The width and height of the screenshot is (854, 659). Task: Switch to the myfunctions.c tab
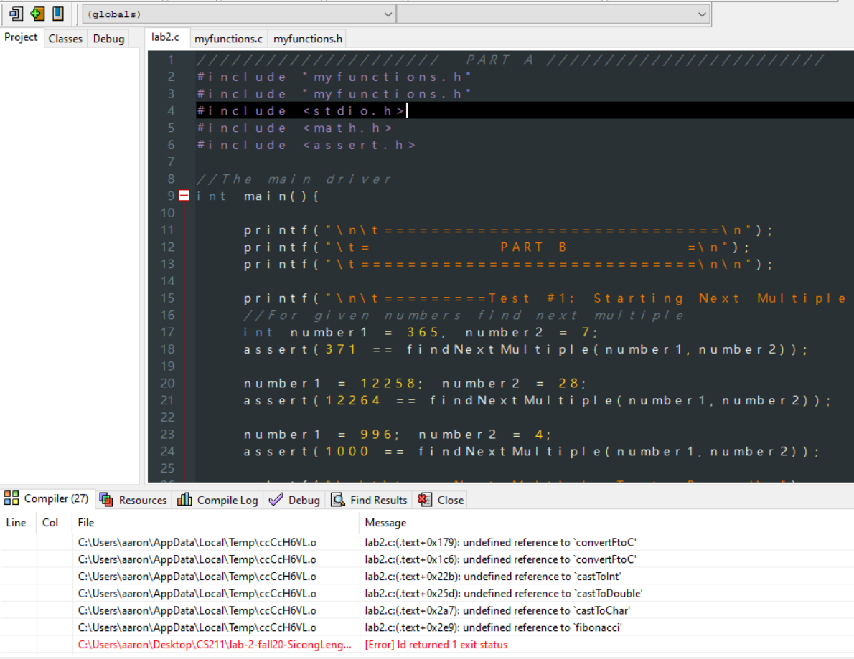pyautogui.click(x=228, y=38)
